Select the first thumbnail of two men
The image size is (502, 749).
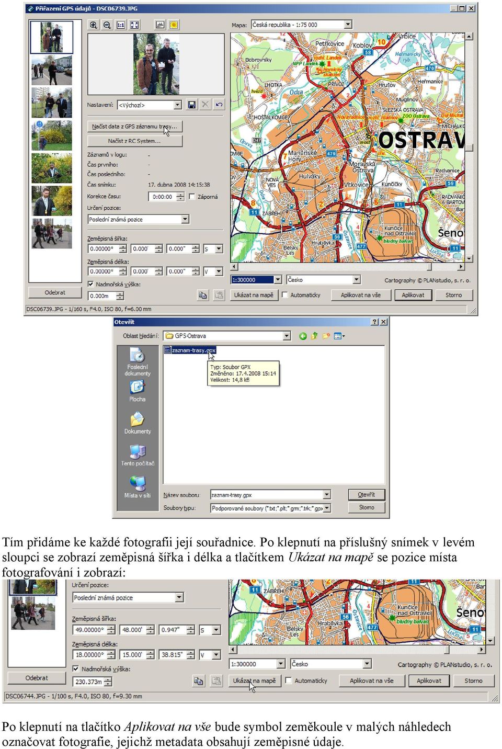51,37
